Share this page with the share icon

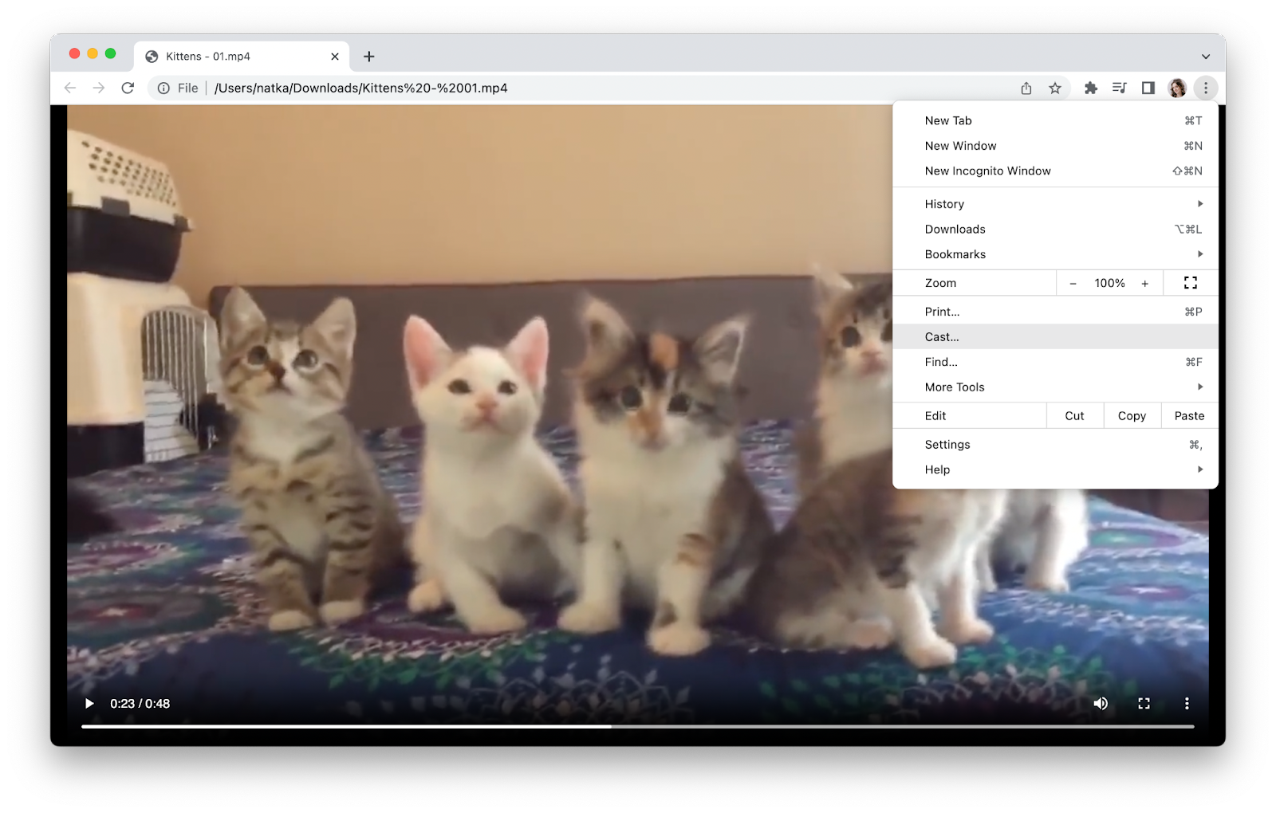[1026, 88]
